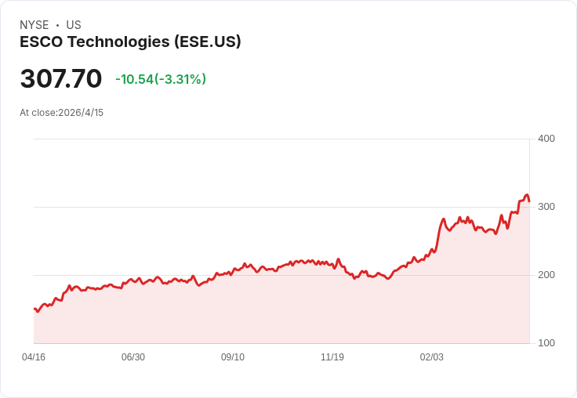Click the 100 value on the y-axis
Screen dimensions: 577x398
click(x=546, y=343)
